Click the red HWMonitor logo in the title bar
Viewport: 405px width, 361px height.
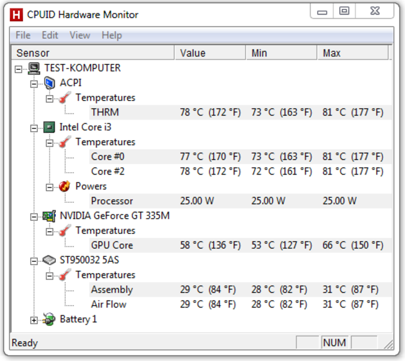point(16,14)
